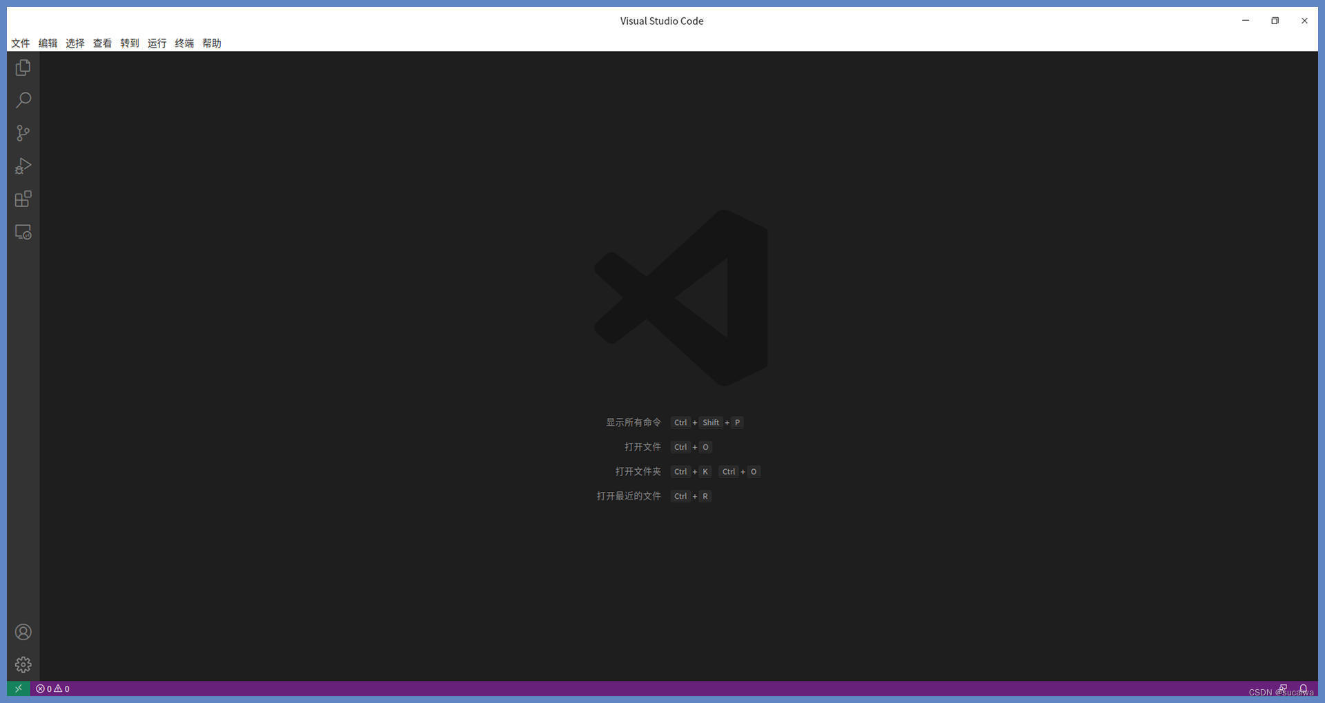Click the Accounts icon above the gear

pos(23,631)
